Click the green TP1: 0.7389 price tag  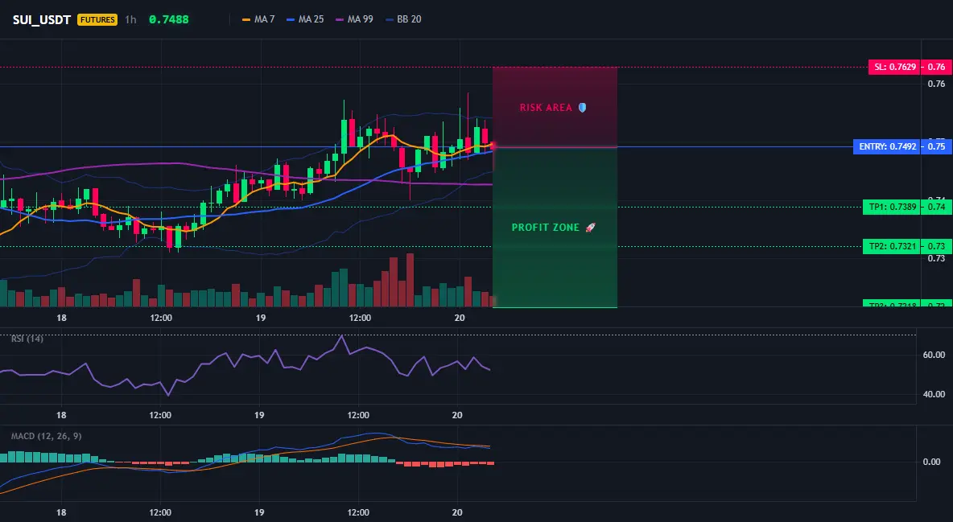(892, 208)
